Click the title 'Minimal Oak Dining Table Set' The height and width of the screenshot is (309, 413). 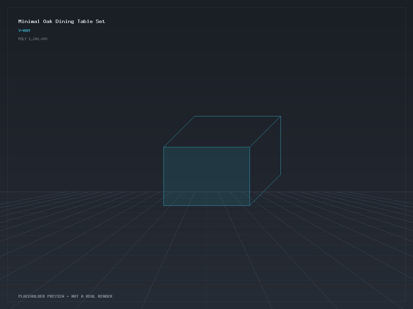pos(62,21)
